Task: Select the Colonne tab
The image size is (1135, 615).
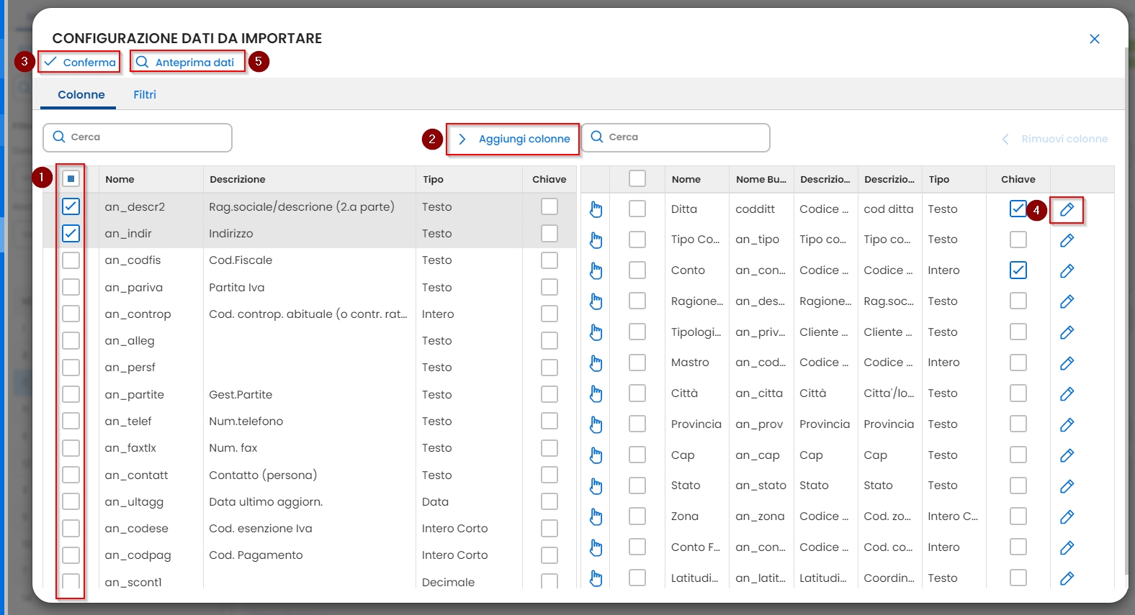Action: point(81,95)
